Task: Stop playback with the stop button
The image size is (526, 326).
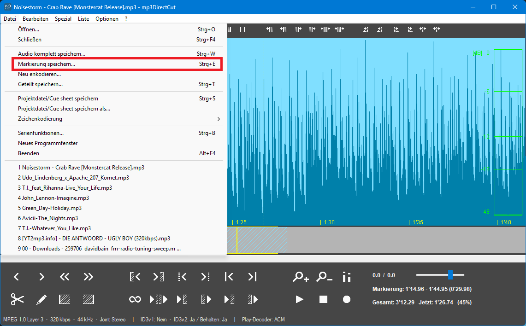Action: pyautogui.click(x=323, y=299)
